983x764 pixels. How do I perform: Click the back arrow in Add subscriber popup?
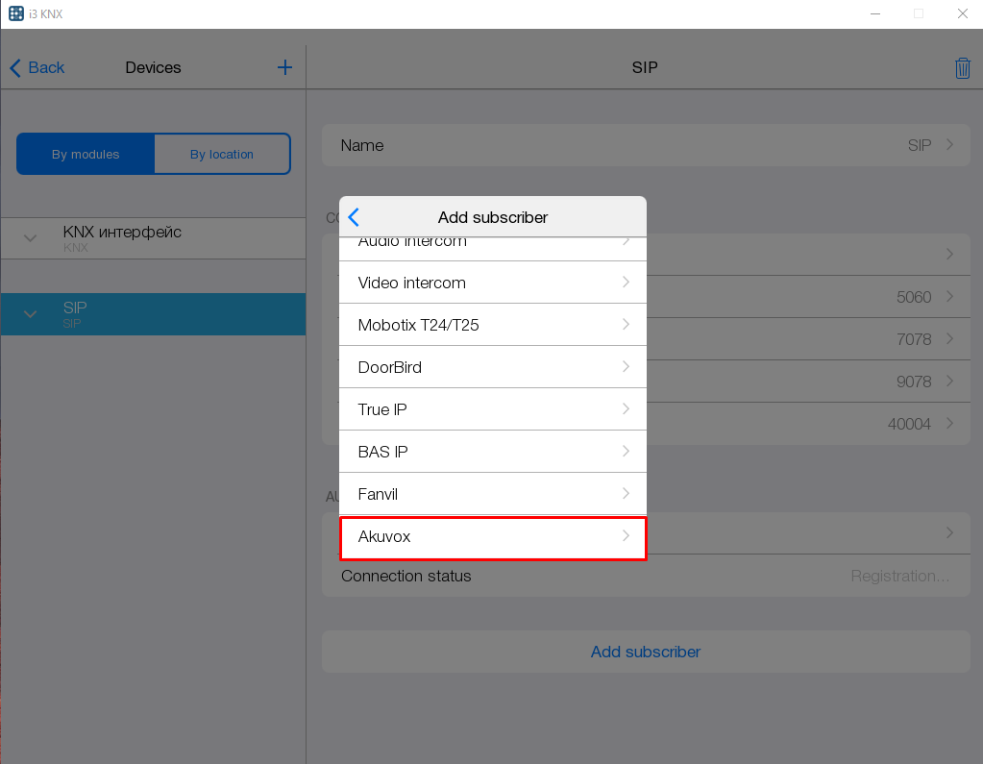click(354, 217)
